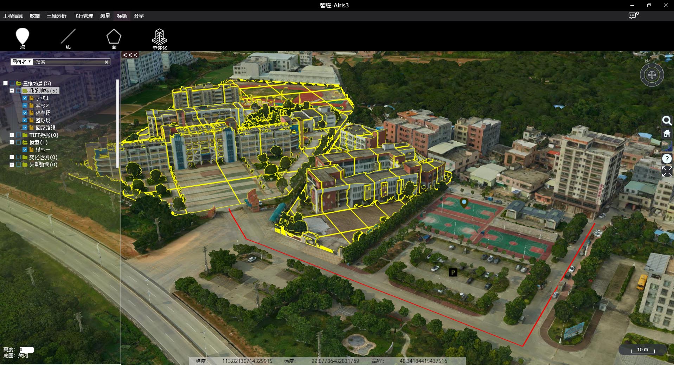Click the 模型一 item file icon
This screenshot has height=365, width=674.
click(x=32, y=150)
